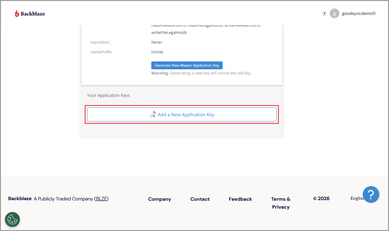Select the expiration value 'Never'

pos(157,42)
